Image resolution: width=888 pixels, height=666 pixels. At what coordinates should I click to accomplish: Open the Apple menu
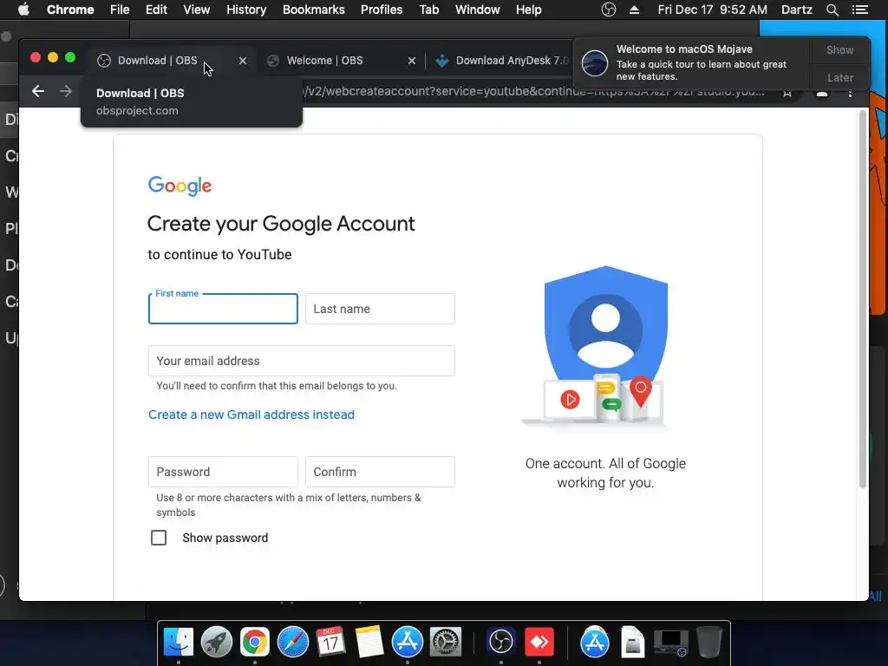click(23, 10)
